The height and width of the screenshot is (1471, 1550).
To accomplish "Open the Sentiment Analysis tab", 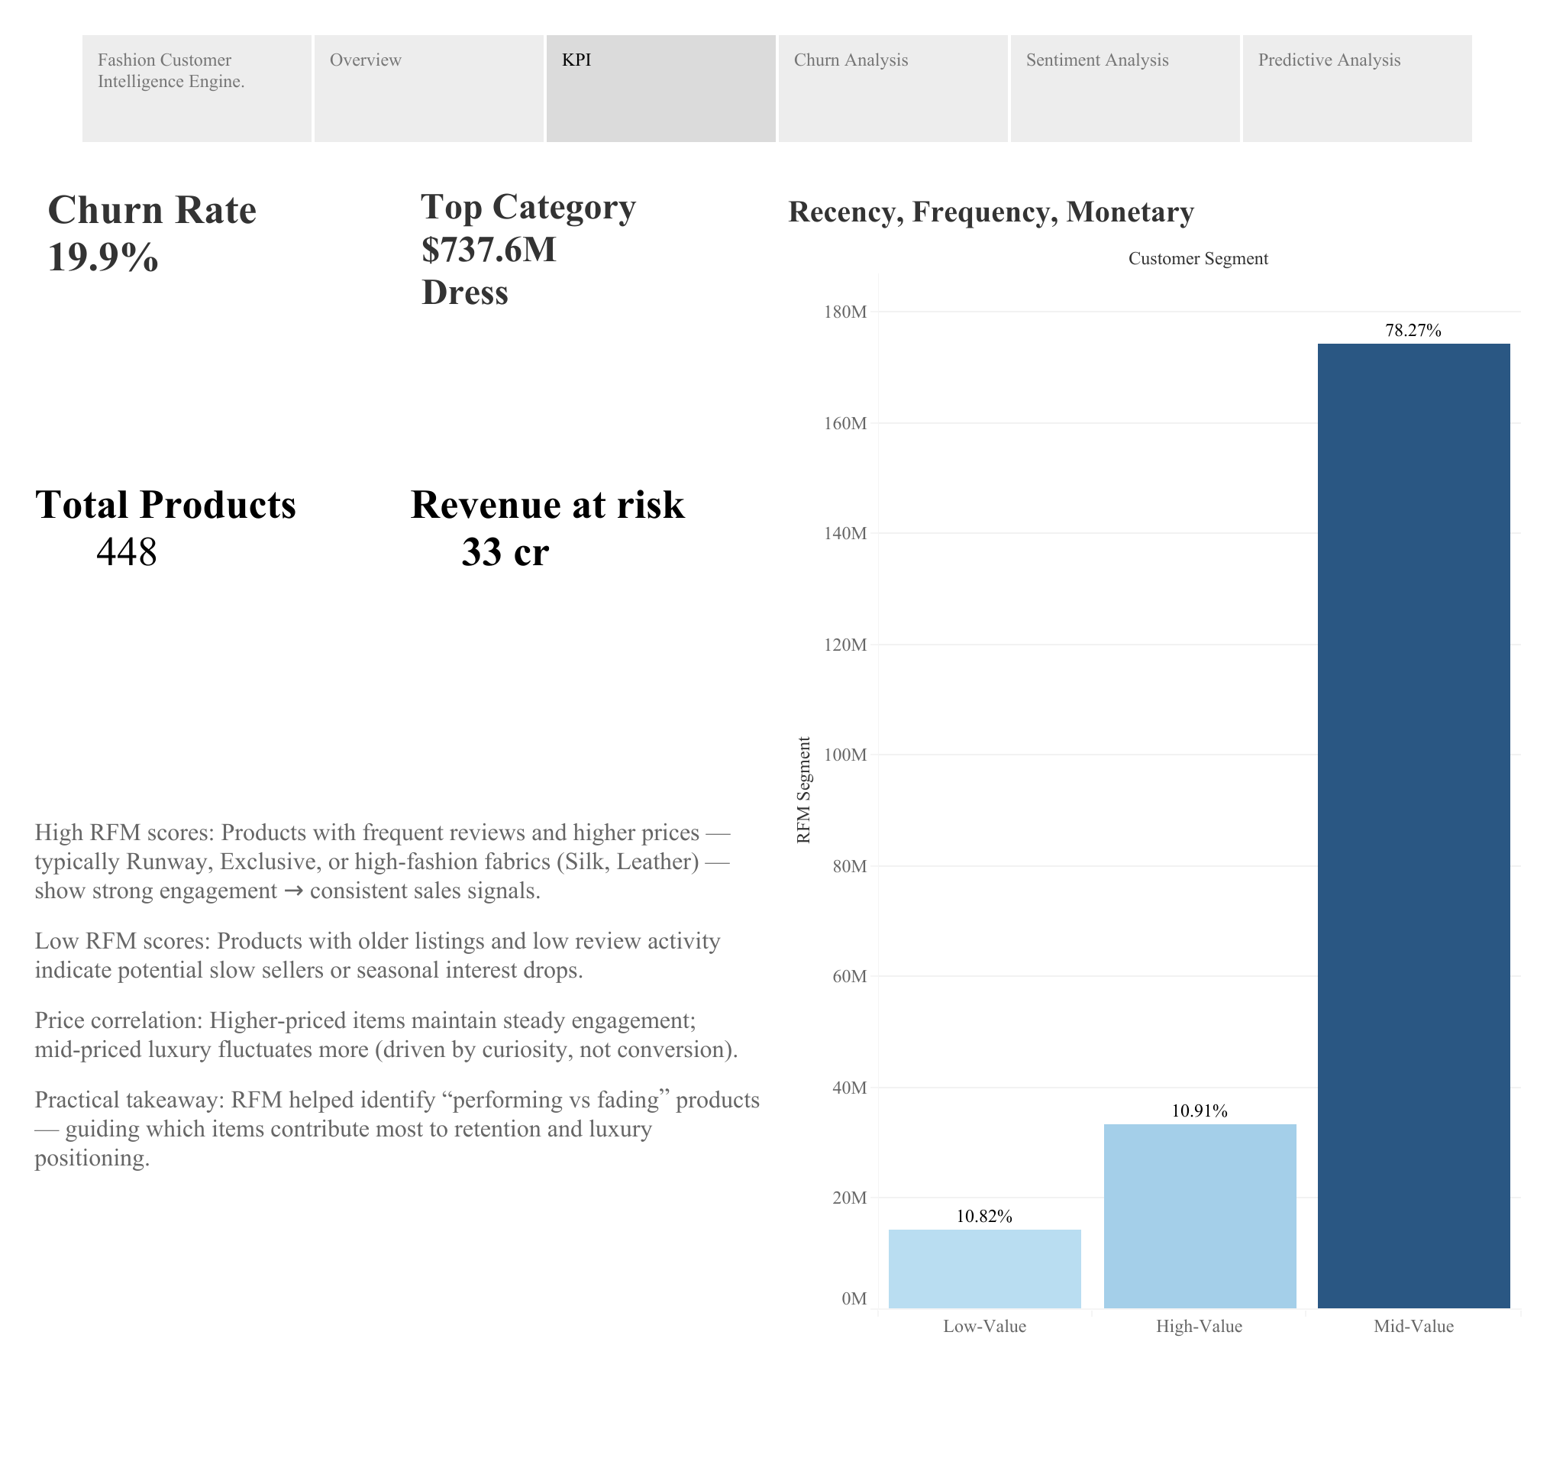I will (1124, 88).
